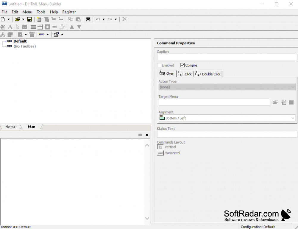Click the puzzle piece icon

(x=10, y=35)
